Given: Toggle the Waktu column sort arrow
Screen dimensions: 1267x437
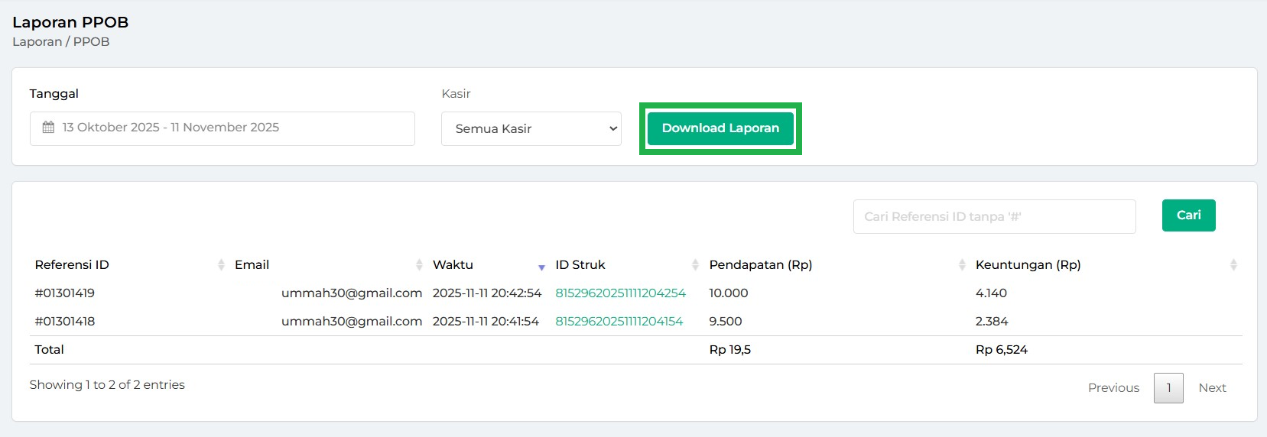Looking at the screenshot, I should 541,267.
